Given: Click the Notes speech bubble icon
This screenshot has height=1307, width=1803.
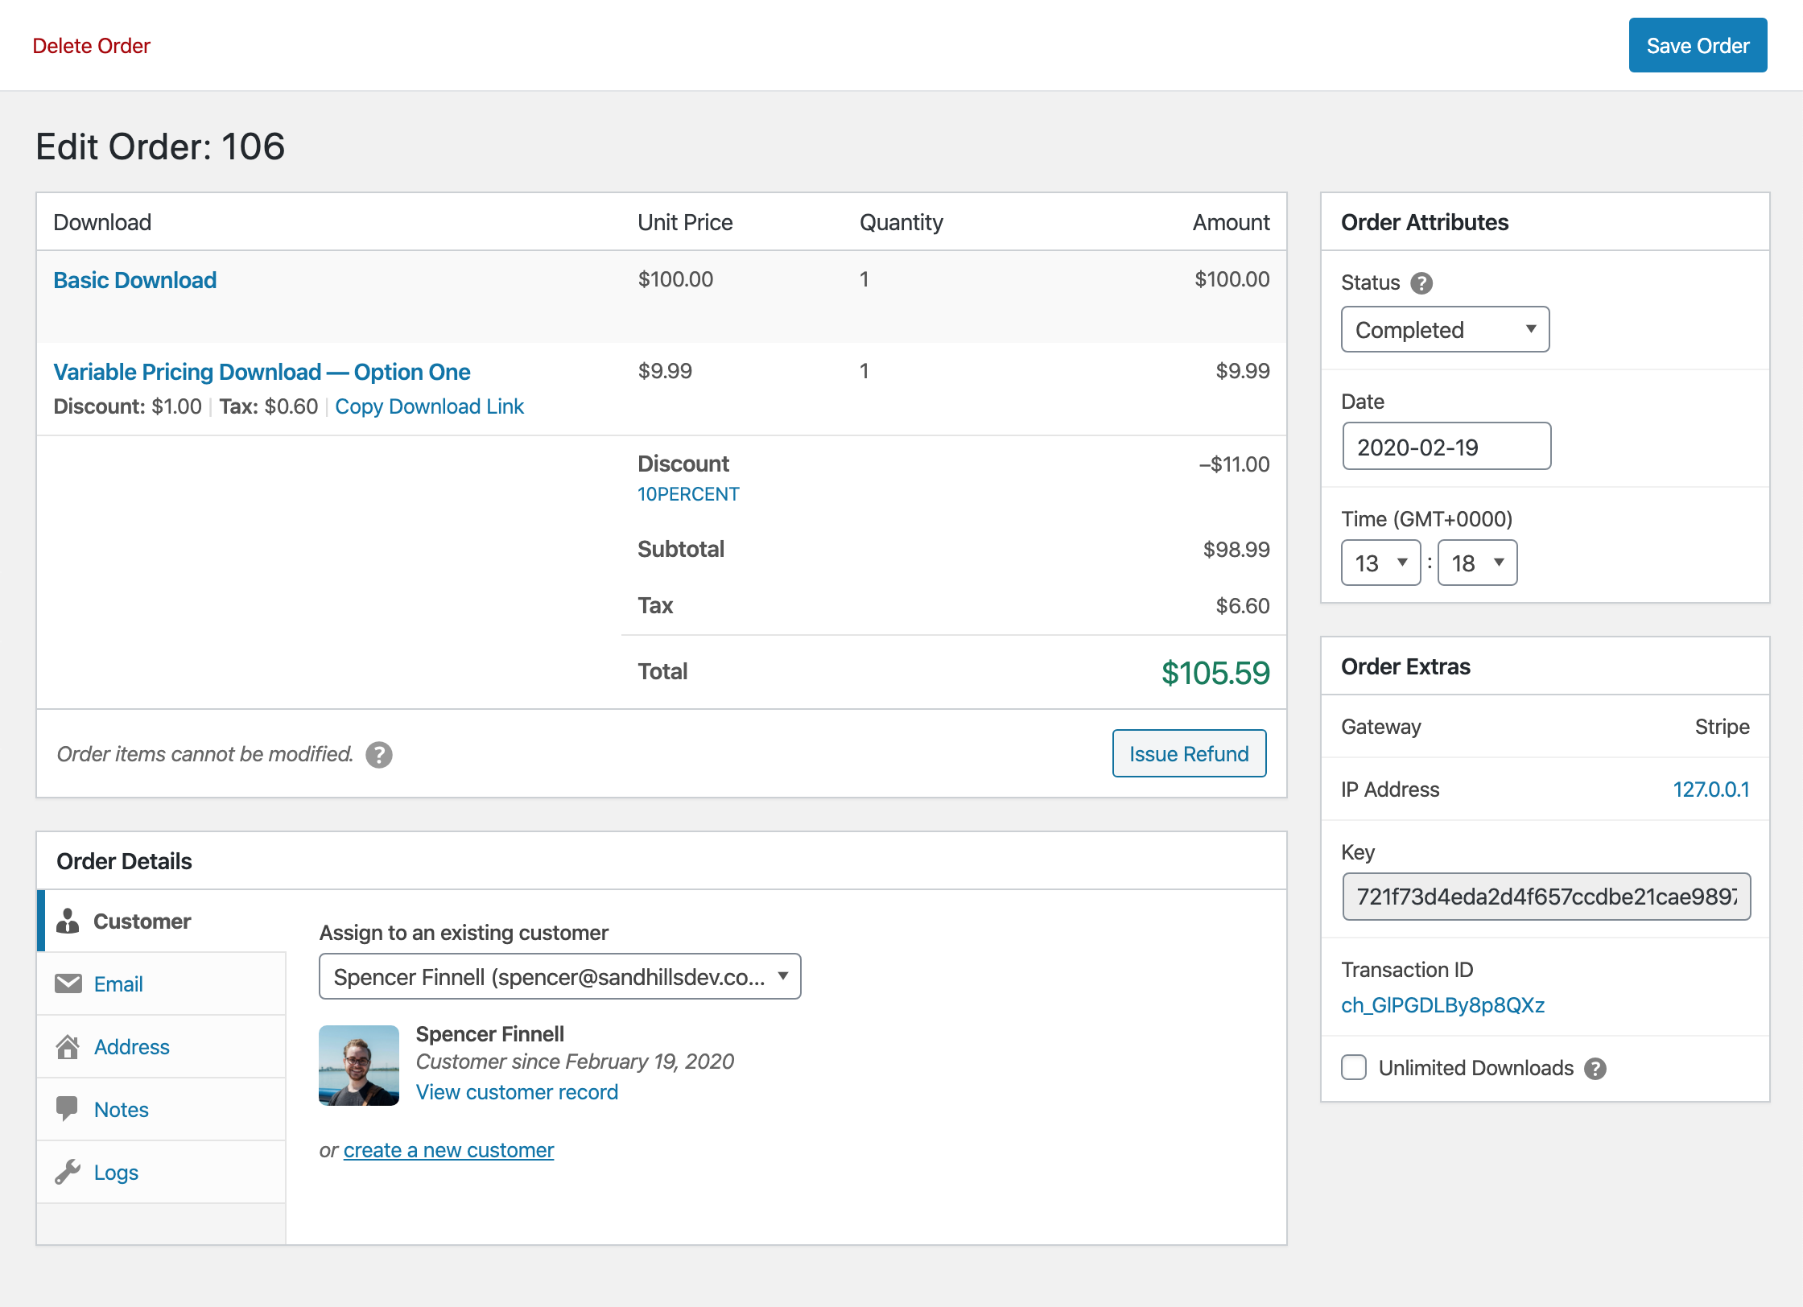Looking at the screenshot, I should point(68,1109).
